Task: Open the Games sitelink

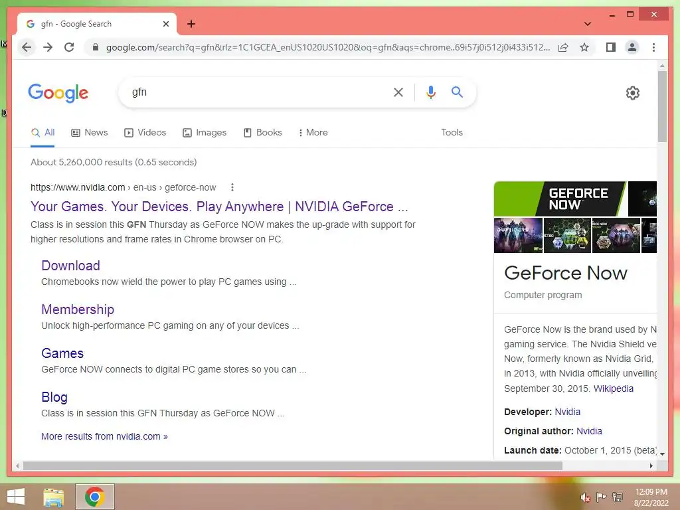Action: (x=62, y=353)
